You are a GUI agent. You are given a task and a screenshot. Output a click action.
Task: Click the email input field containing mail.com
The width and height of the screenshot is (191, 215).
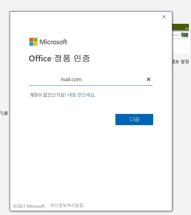[x=91, y=80]
